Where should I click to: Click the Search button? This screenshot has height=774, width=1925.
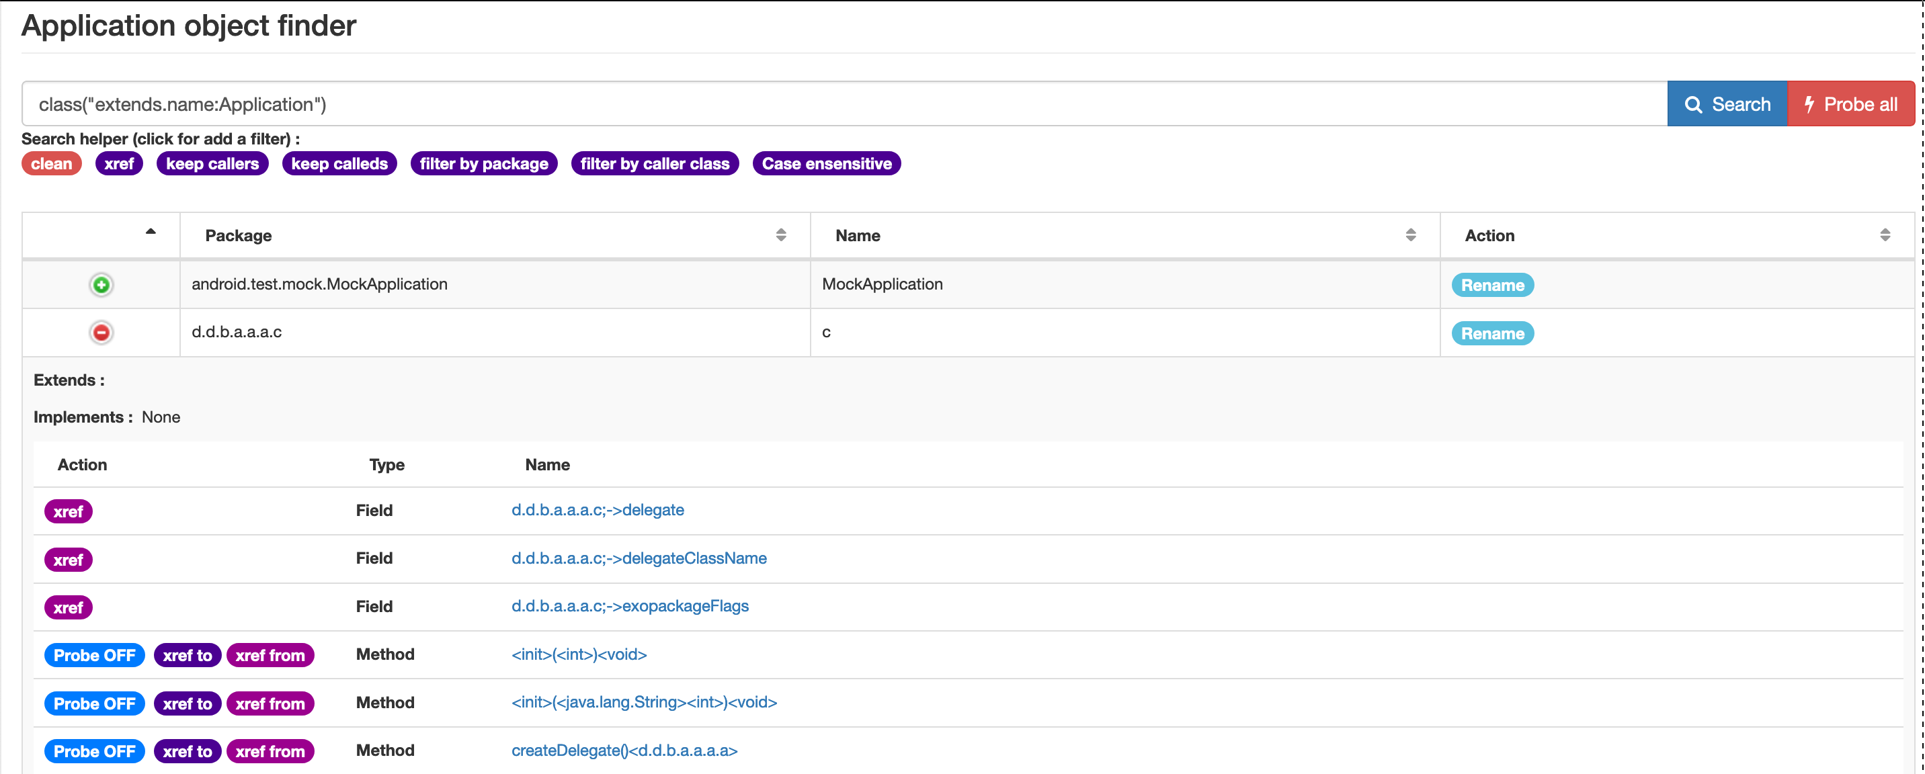(1727, 104)
